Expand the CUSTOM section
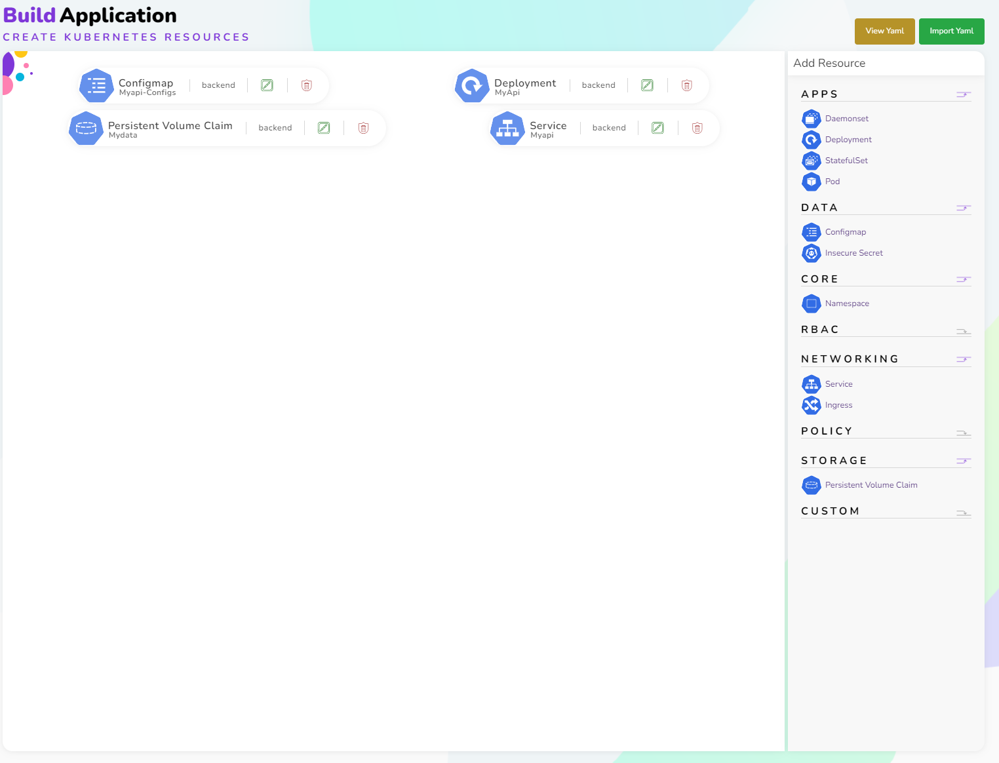Screen dimensions: 999x763 [963, 513]
